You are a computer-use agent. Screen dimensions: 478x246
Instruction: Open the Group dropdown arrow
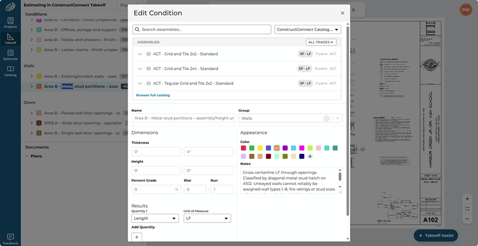click(337, 118)
